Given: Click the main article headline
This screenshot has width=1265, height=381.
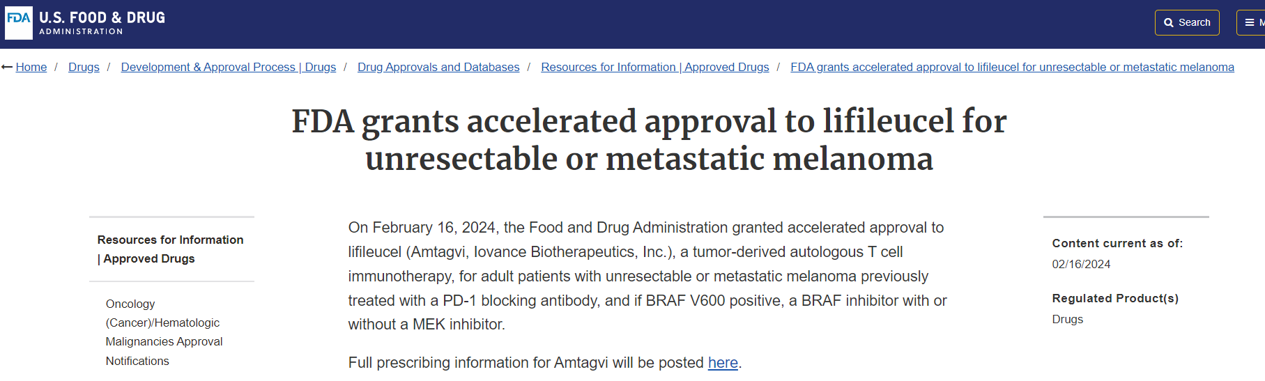Looking at the screenshot, I should (x=649, y=139).
